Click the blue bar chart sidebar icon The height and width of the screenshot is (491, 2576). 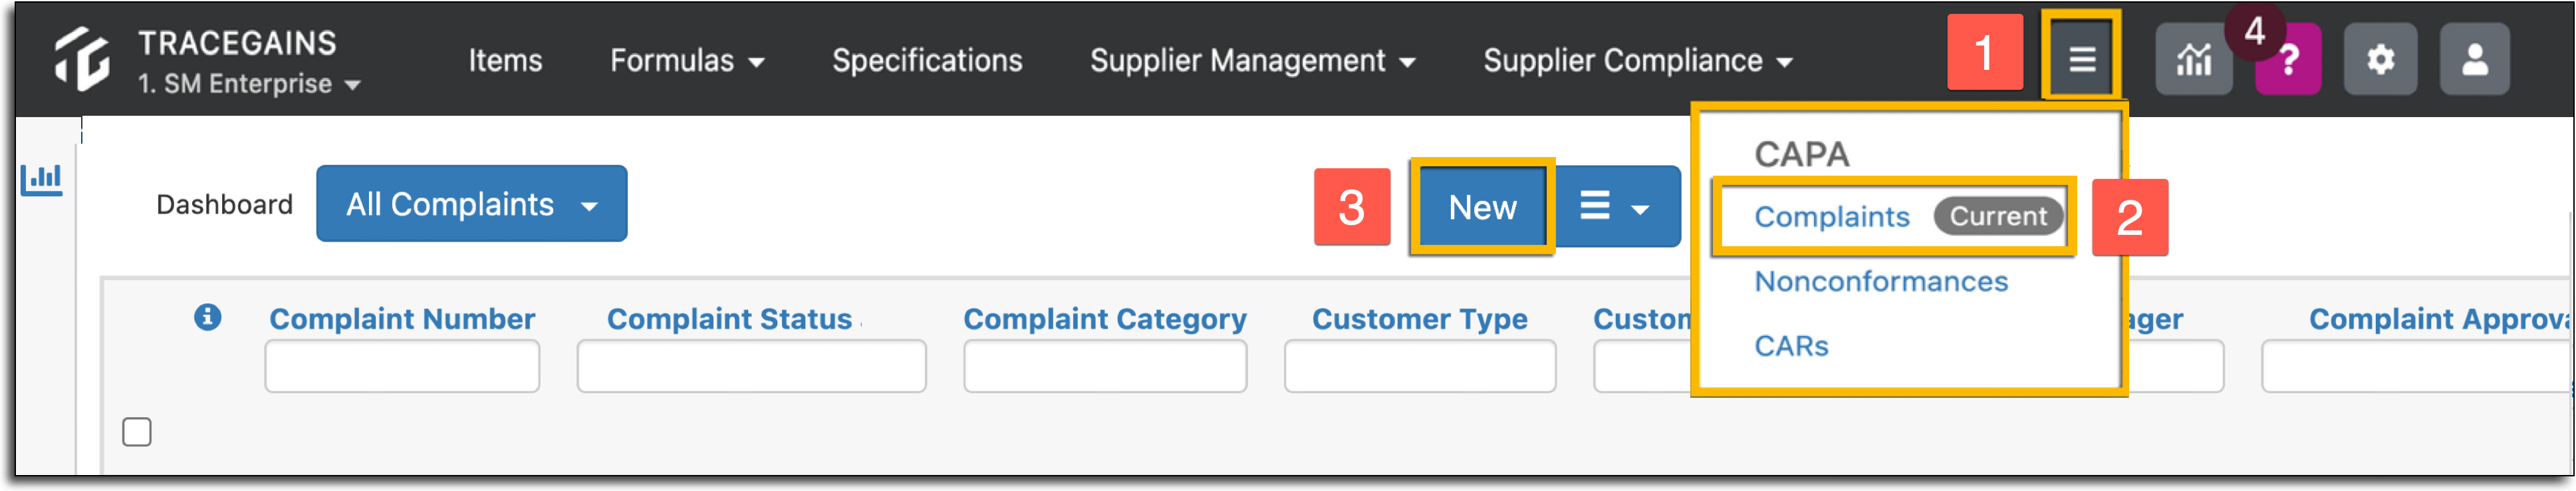(42, 180)
